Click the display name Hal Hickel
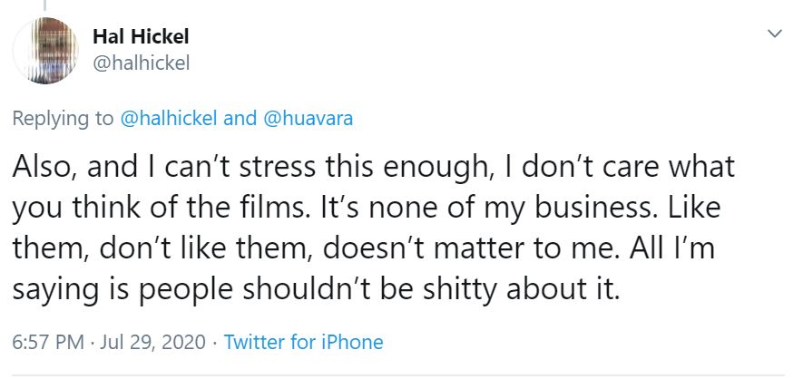The width and height of the screenshot is (803, 379). click(141, 37)
